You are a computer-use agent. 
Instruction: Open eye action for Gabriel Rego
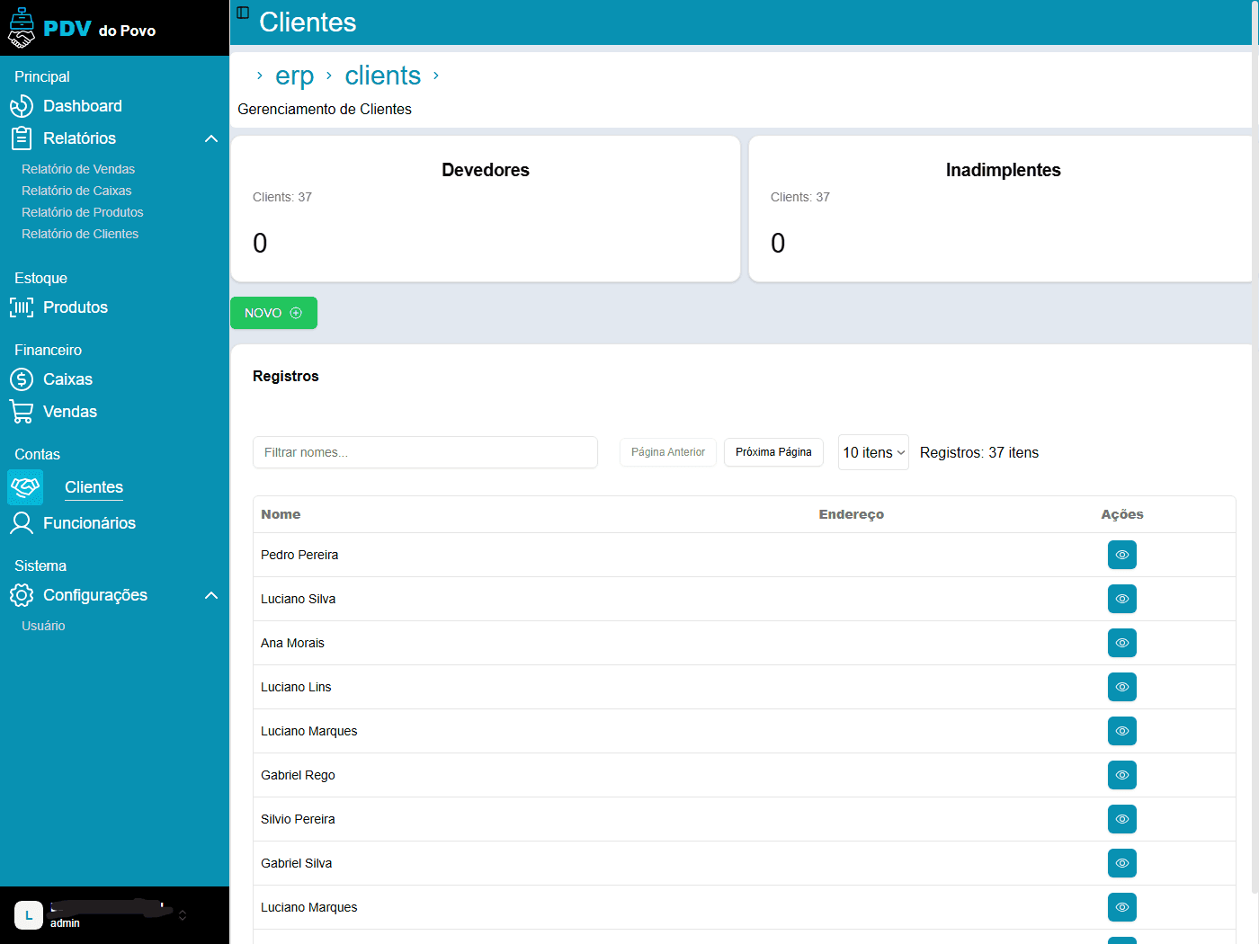pos(1122,775)
